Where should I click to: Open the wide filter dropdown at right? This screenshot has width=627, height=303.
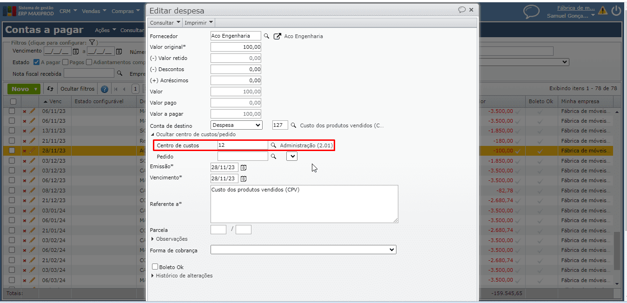(x=523, y=62)
